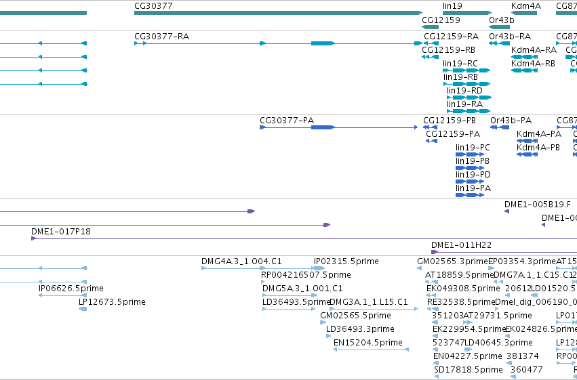
Task: Click the lin19-RC transcript
Action: tap(466, 70)
